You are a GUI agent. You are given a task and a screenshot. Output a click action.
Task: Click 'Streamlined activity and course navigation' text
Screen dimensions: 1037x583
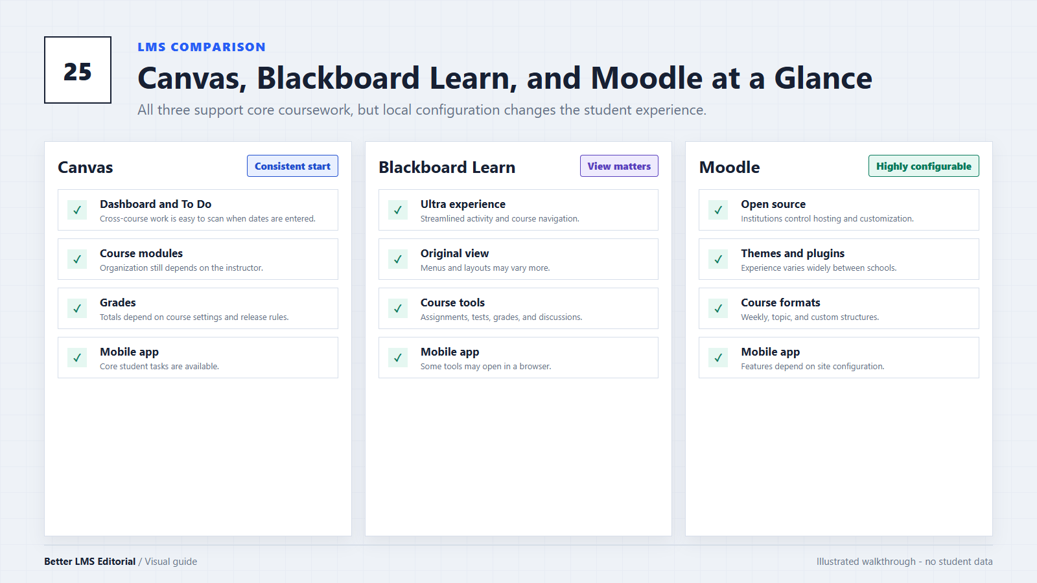(500, 219)
